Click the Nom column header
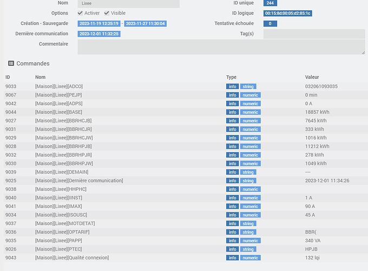The image size is (368, 271). tap(41, 77)
